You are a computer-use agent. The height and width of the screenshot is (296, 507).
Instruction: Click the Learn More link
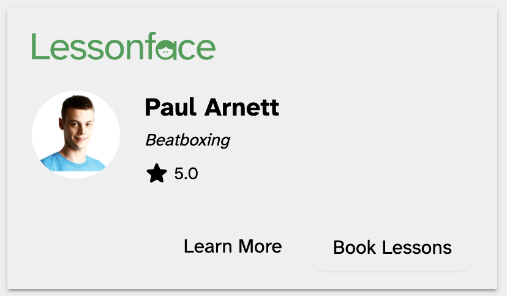(x=233, y=246)
